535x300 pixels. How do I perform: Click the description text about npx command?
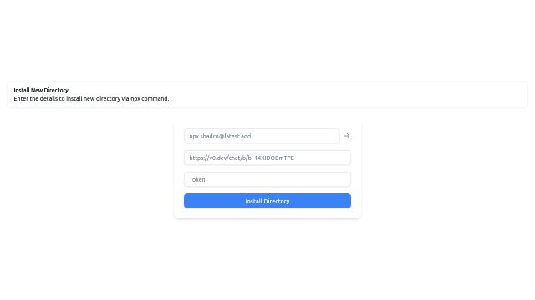coord(91,98)
